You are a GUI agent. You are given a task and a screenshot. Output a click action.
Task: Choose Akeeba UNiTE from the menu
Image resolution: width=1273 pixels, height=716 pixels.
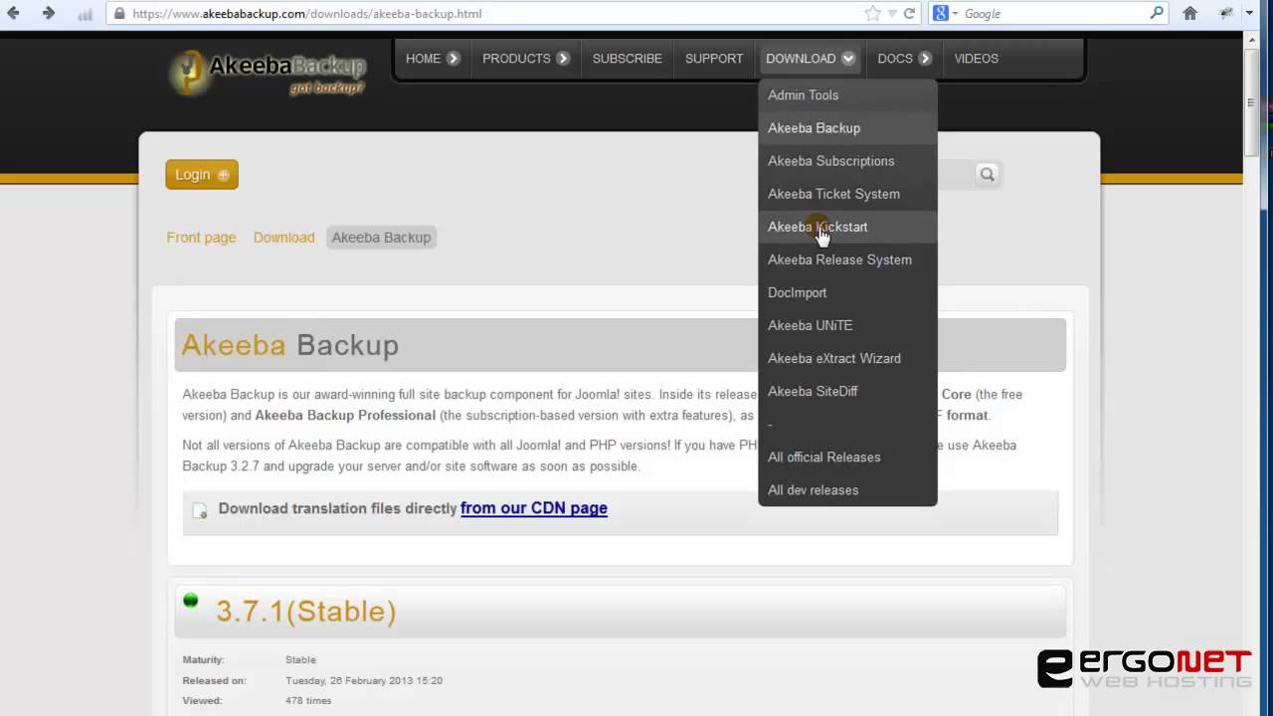point(847,325)
